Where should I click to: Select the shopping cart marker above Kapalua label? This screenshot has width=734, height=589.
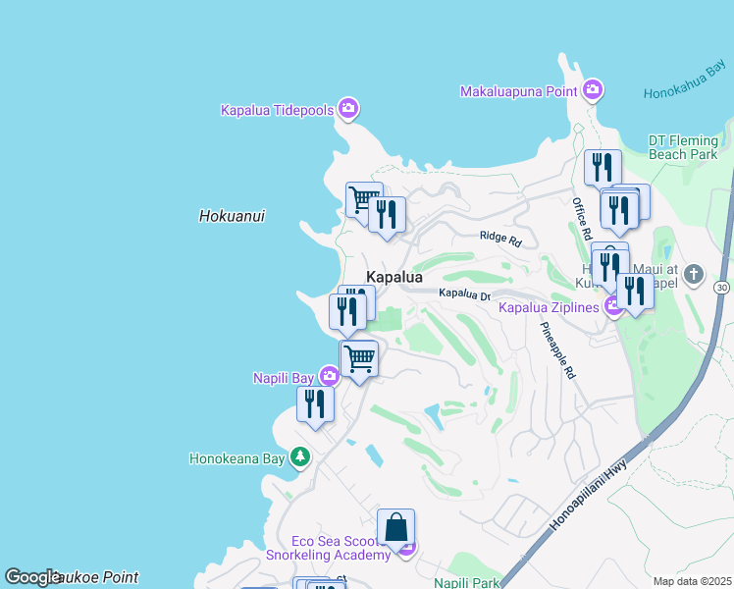coord(358,200)
